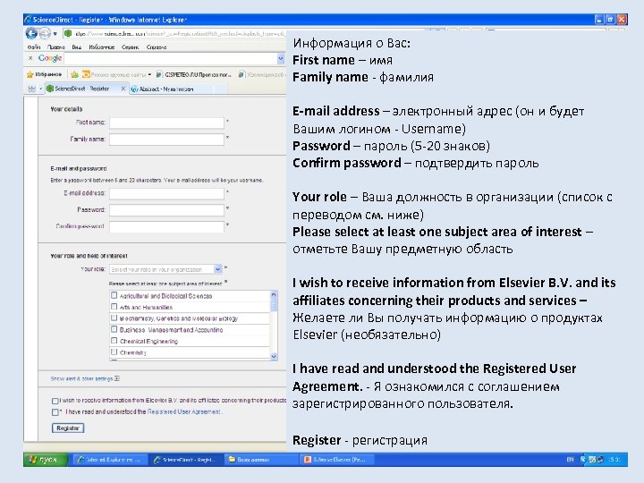Switch to the ScienceDirect - Register tab

pos(82,89)
